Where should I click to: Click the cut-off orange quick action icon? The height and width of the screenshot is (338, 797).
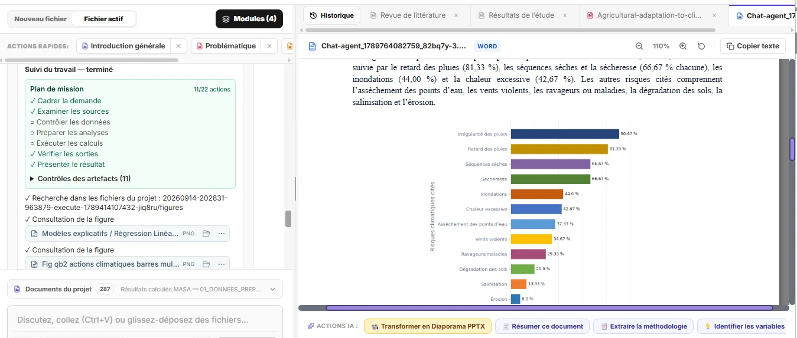tap(289, 46)
